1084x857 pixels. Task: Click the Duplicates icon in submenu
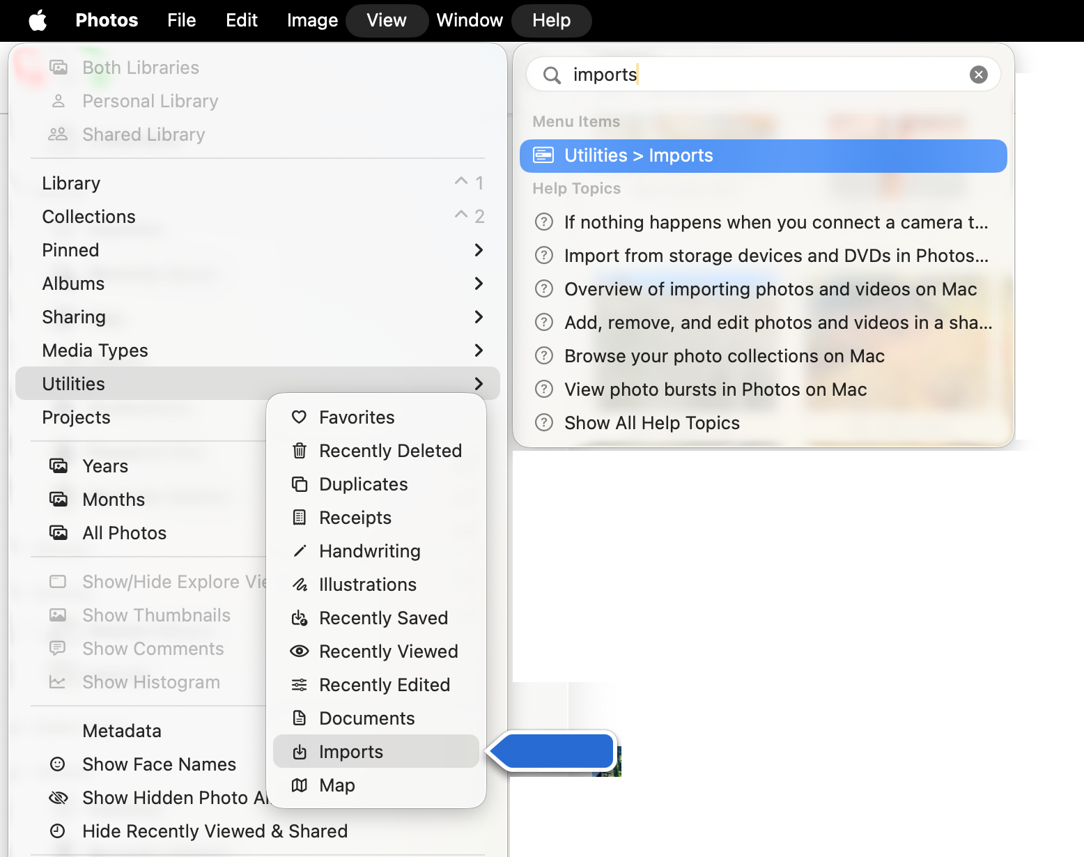pyautogui.click(x=299, y=484)
